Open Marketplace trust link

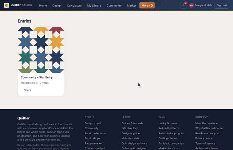click(169, 148)
